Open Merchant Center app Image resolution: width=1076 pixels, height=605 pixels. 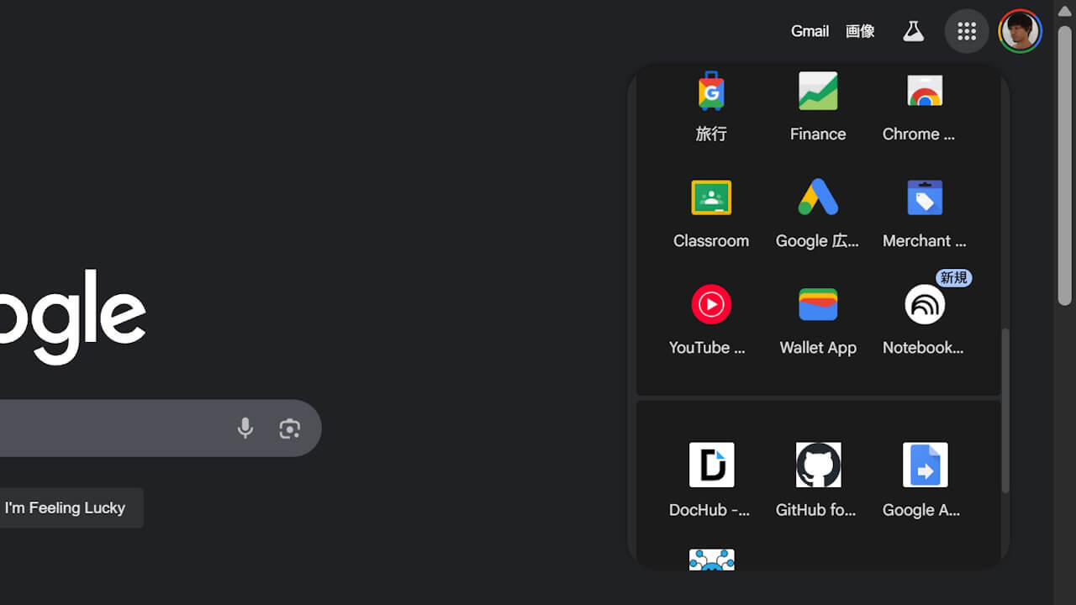coord(925,197)
